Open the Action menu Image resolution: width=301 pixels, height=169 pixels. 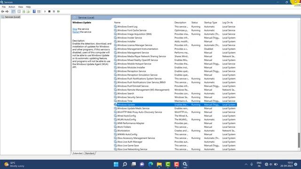point(12,7)
